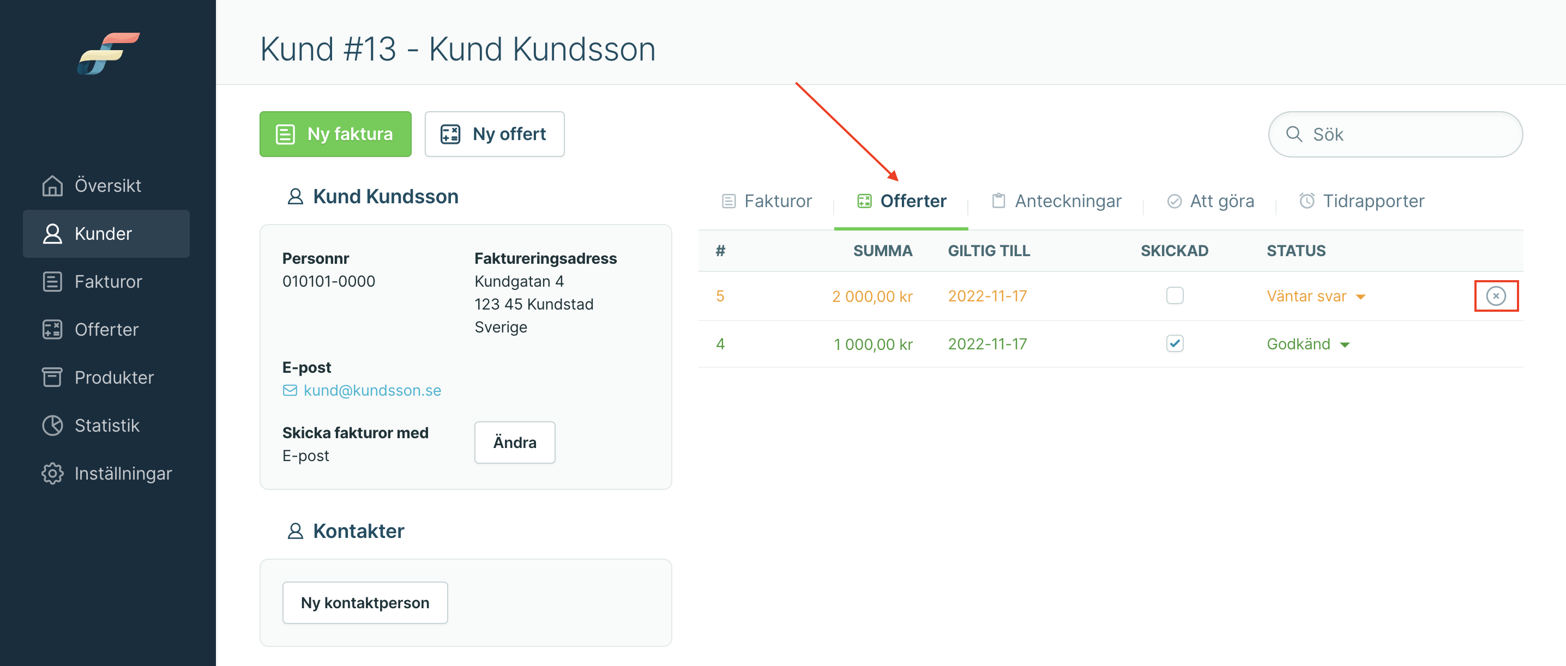The image size is (1566, 666).
Task: Focus the Sök search field
Action: pyautogui.click(x=1395, y=134)
